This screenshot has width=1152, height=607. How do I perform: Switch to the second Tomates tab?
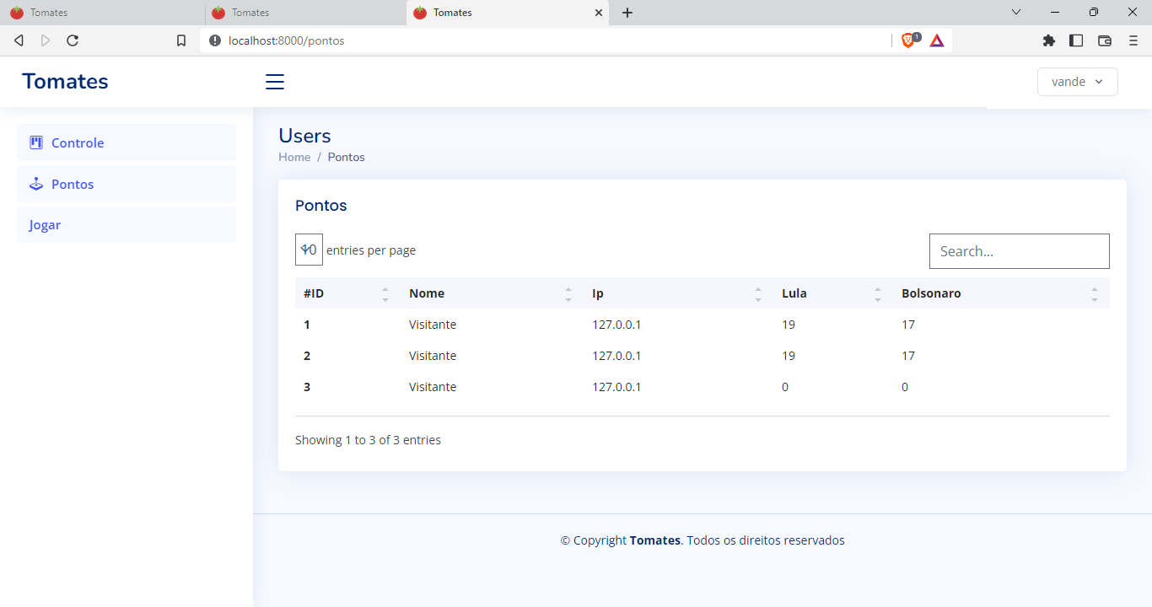[304, 13]
